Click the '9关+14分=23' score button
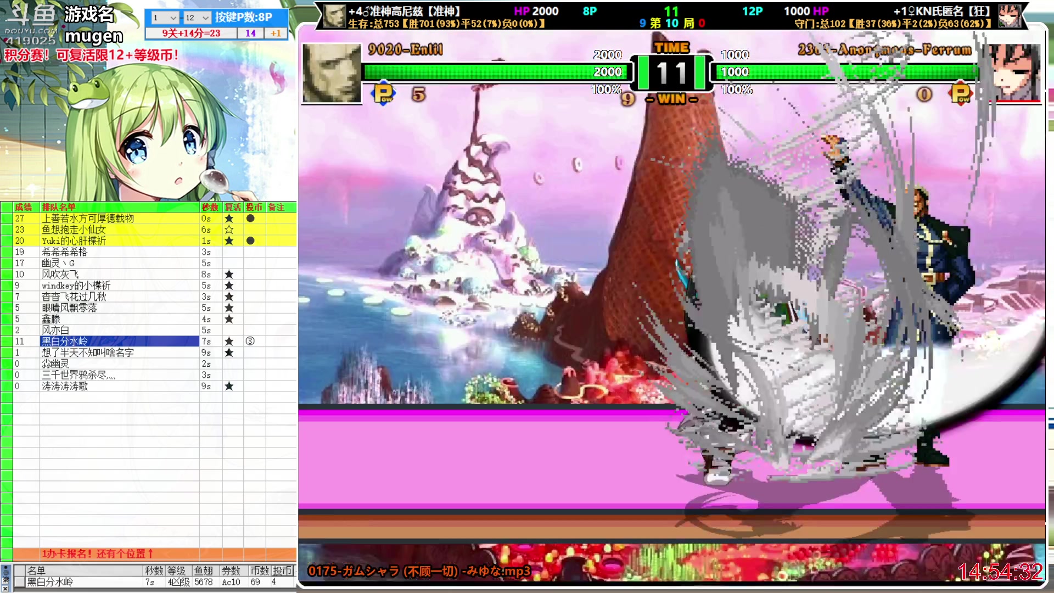The width and height of the screenshot is (1054, 593). tap(191, 33)
